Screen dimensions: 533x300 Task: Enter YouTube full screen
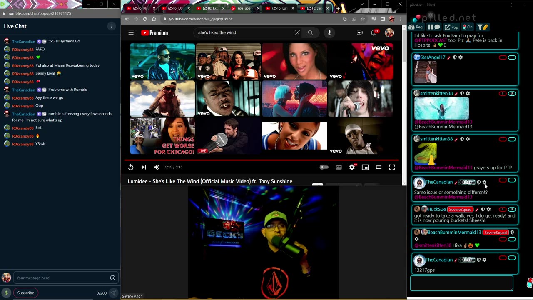pos(392,167)
